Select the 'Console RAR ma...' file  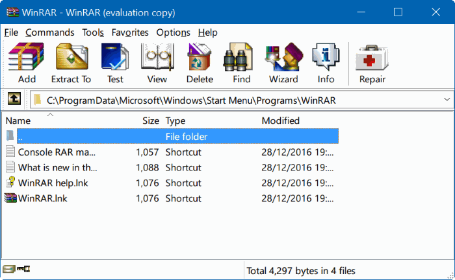[x=57, y=152]
